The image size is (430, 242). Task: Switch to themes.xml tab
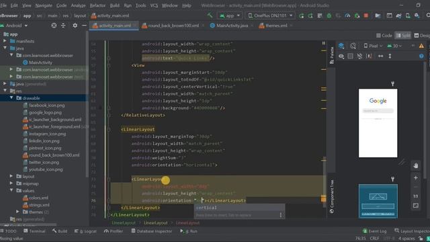276,26
